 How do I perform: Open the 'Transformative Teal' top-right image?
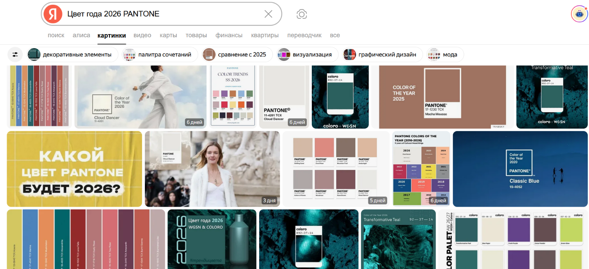click(552, 97)
